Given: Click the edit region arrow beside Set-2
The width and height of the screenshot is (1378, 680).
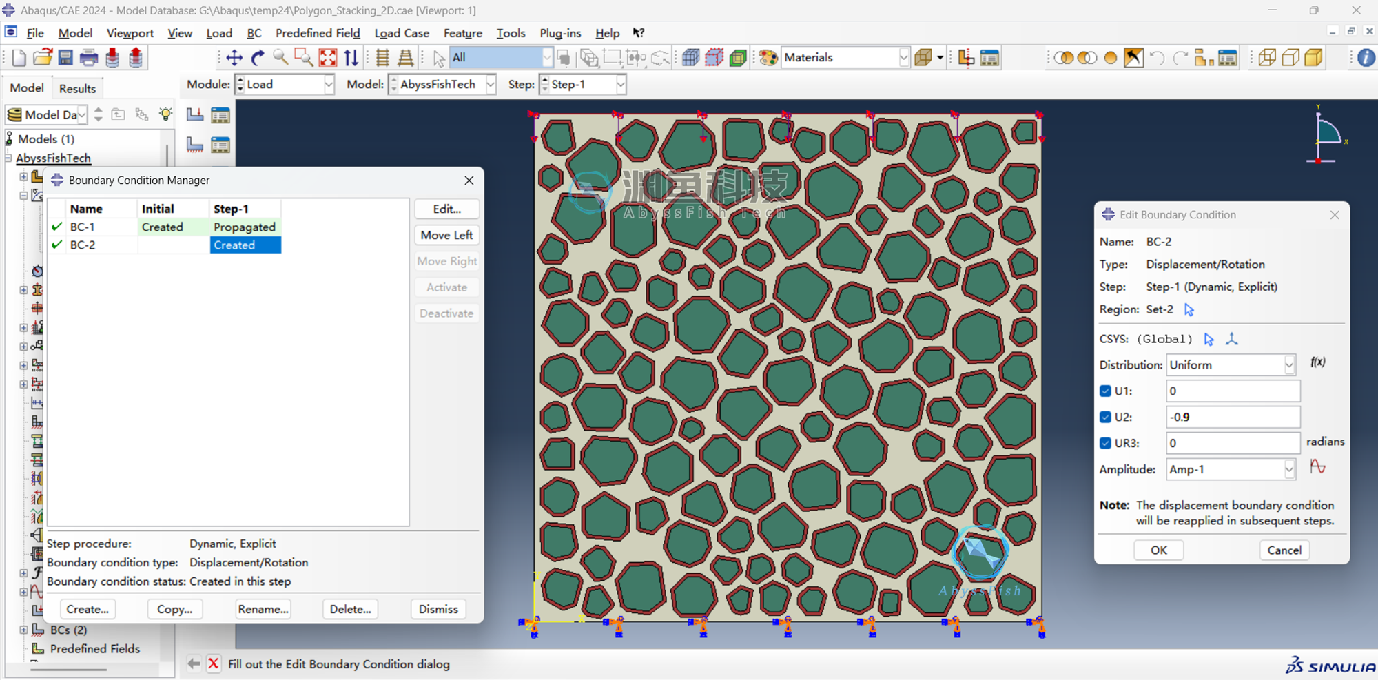Looking at the screenshot, I should coord(1189,310).
